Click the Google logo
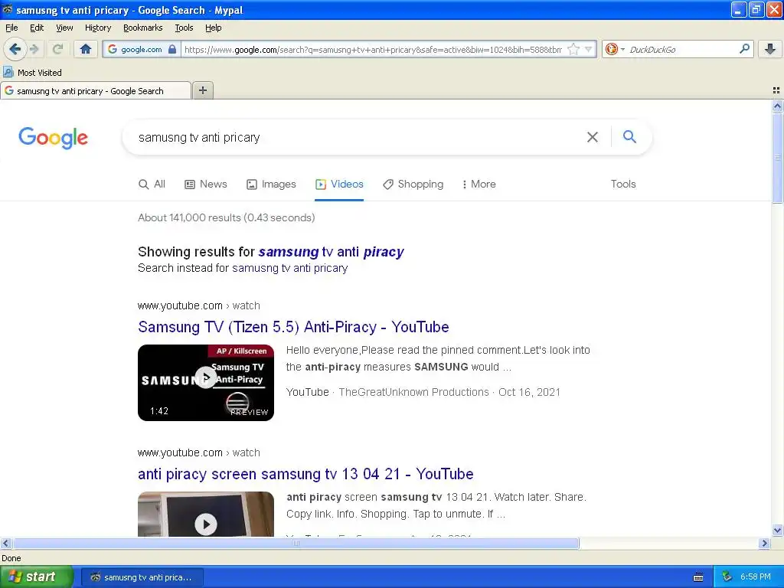The width and height of the screenshot is (784, 588). [x=53, y=138]
